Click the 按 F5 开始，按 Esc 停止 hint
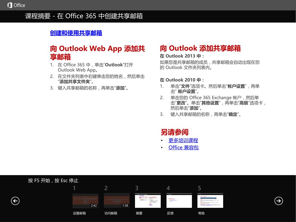Image resolution: width=296 pixels, height=222 pixels. (53, 180)
